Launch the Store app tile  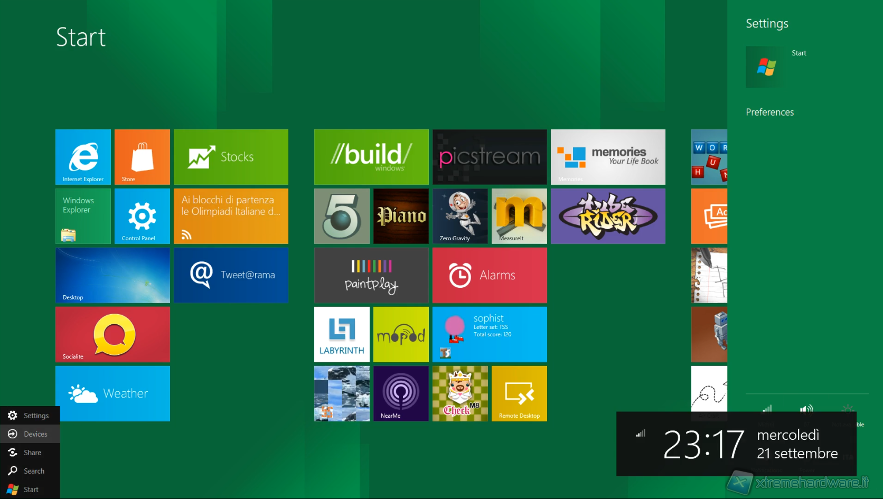click(142, 157)
